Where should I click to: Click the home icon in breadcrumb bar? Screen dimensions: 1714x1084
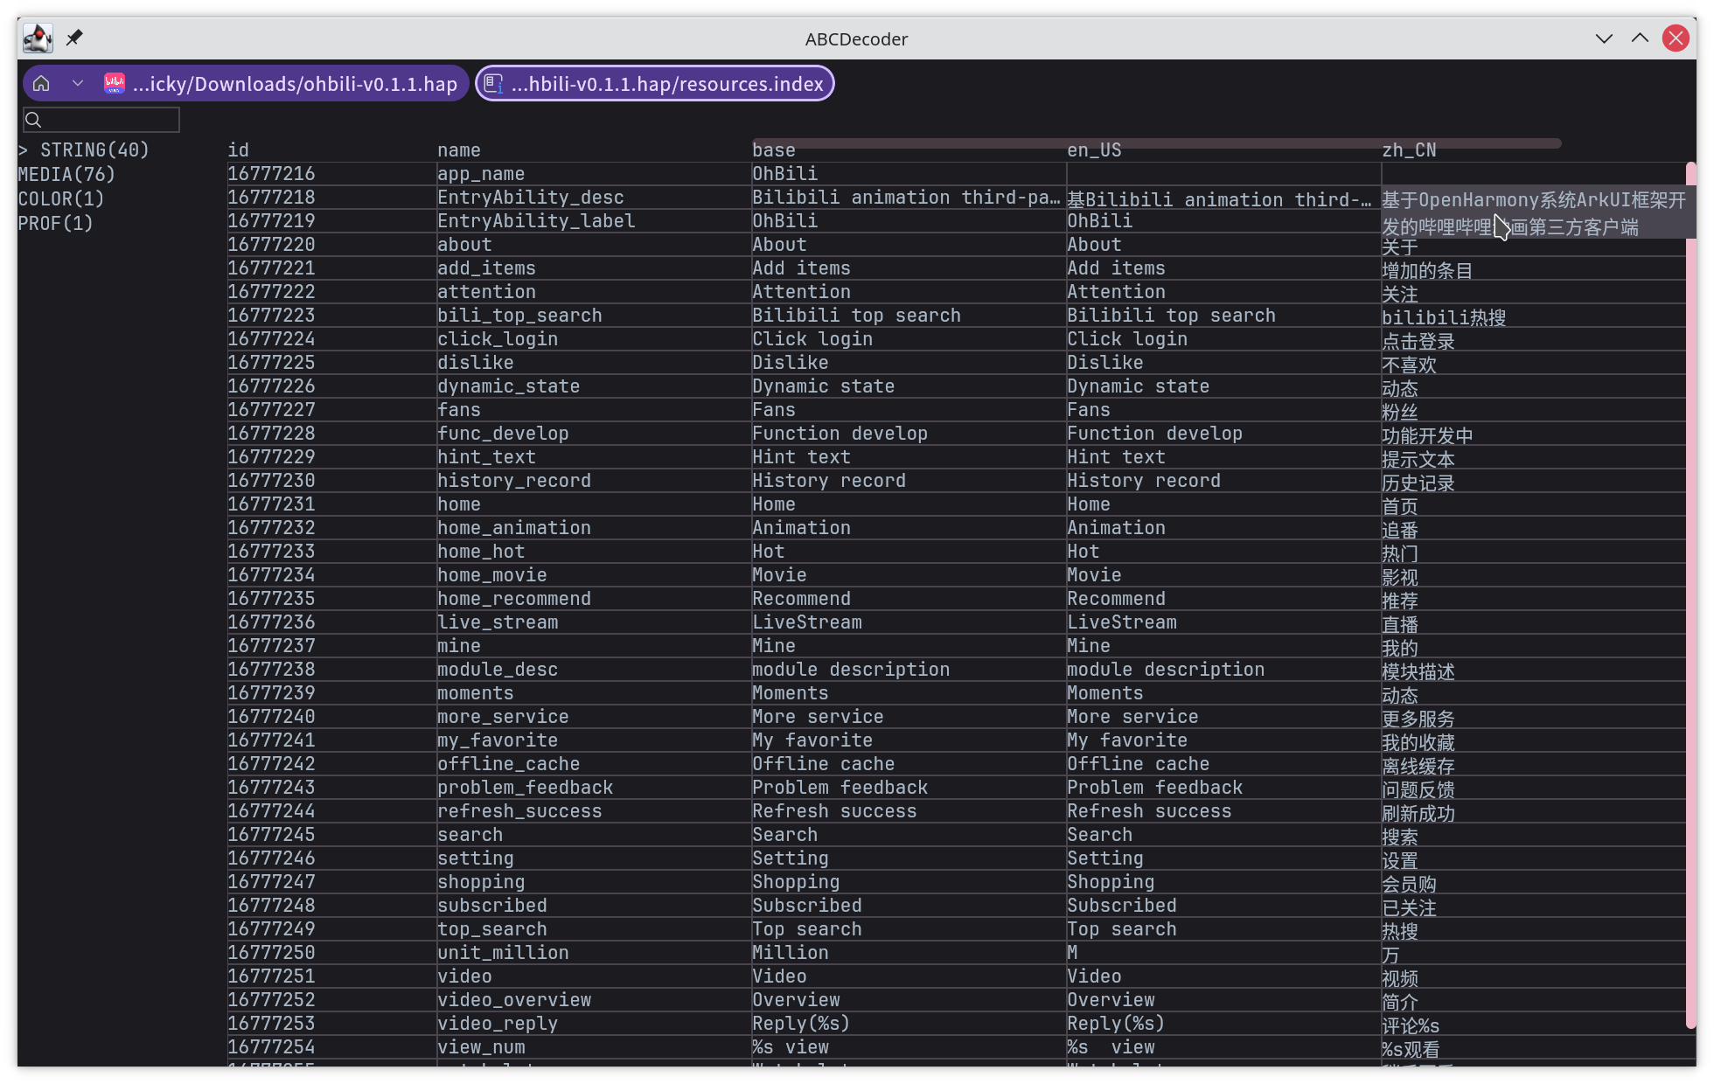click(x=41, y=83)
